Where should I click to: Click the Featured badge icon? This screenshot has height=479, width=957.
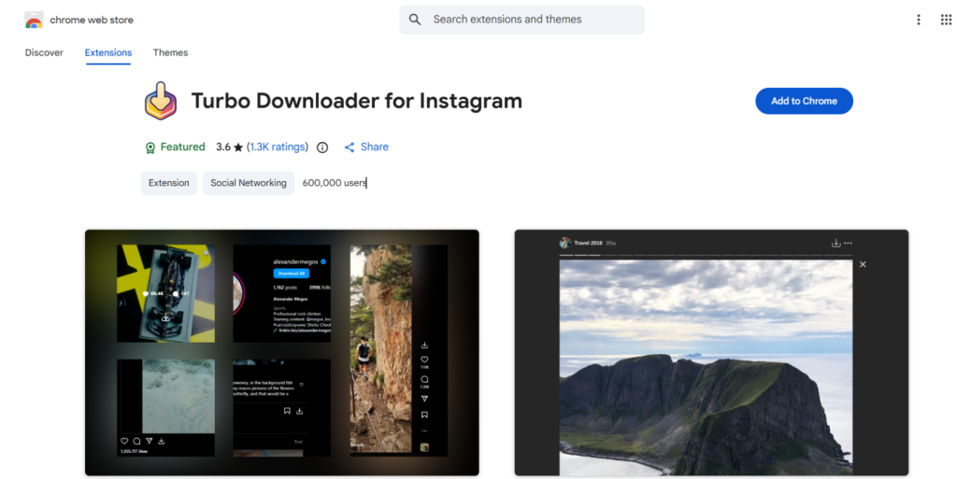[150, 148]
